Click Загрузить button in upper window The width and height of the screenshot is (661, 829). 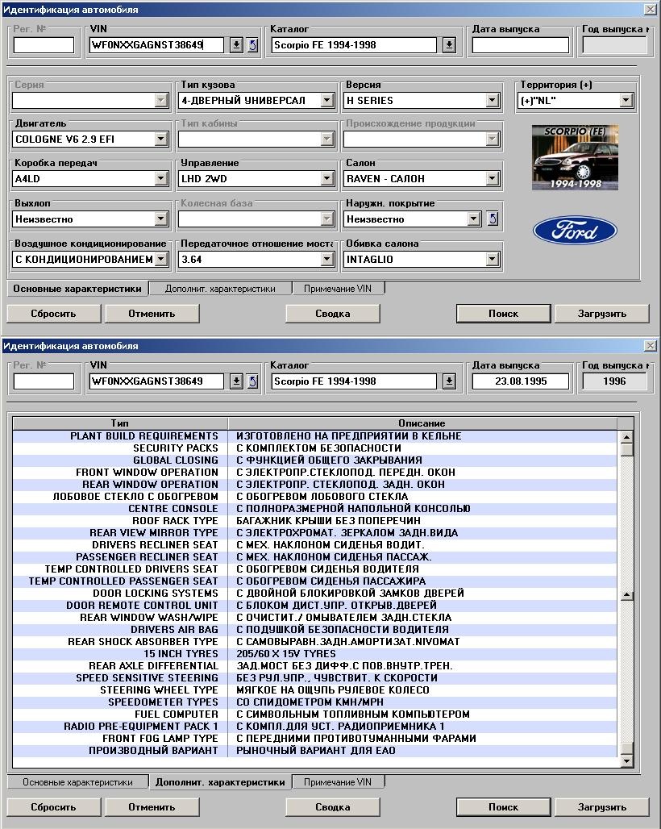pos(602,314)
